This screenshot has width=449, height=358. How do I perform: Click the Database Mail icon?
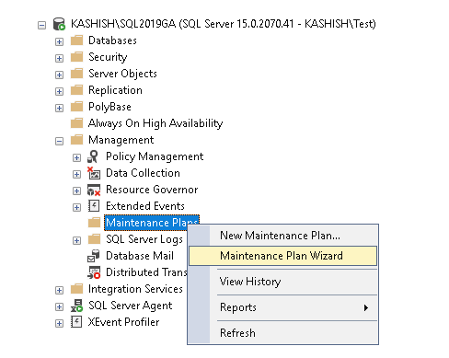point(94,256)
